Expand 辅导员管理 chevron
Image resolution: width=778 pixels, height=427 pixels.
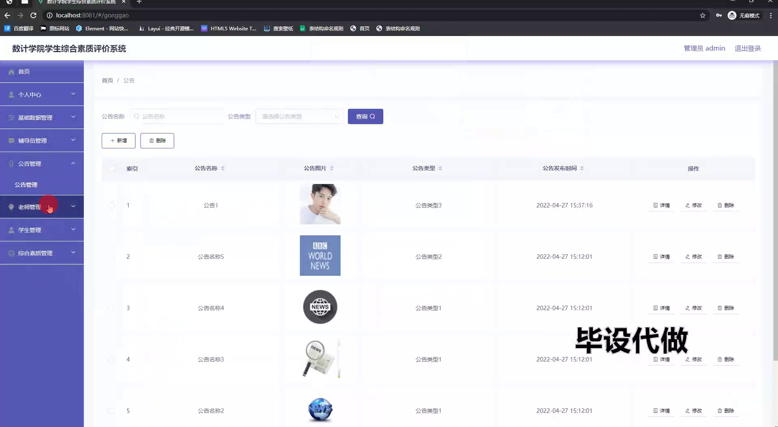[x=73, y=140]
